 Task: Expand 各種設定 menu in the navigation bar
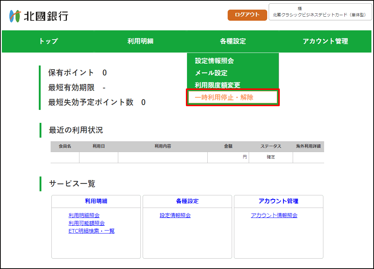pyautogui.click(x=233, y=41)
